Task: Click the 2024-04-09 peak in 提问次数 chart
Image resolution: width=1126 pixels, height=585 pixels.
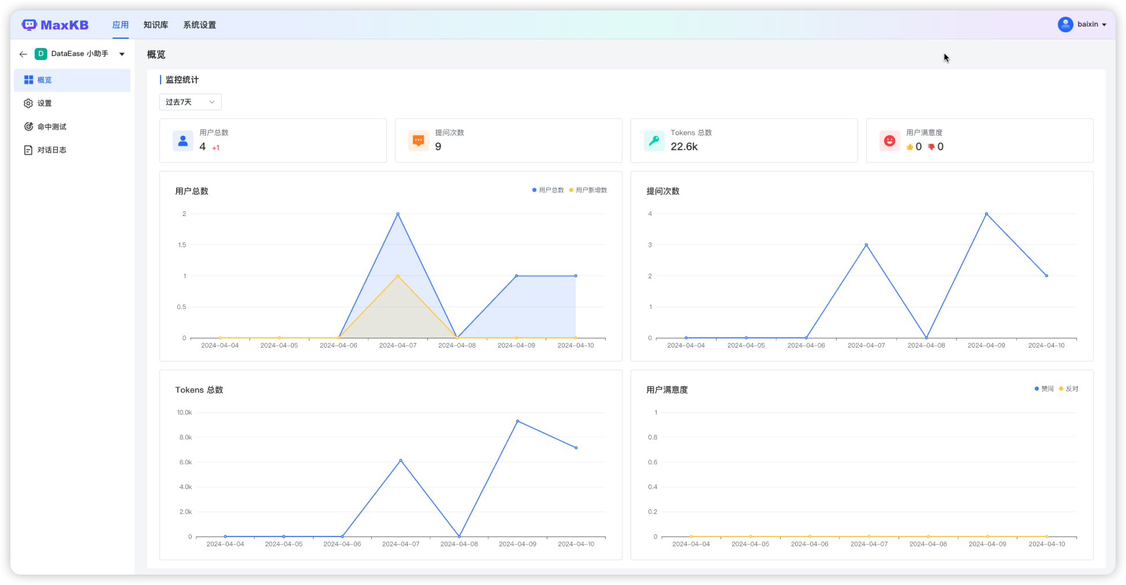Action: 986,214
